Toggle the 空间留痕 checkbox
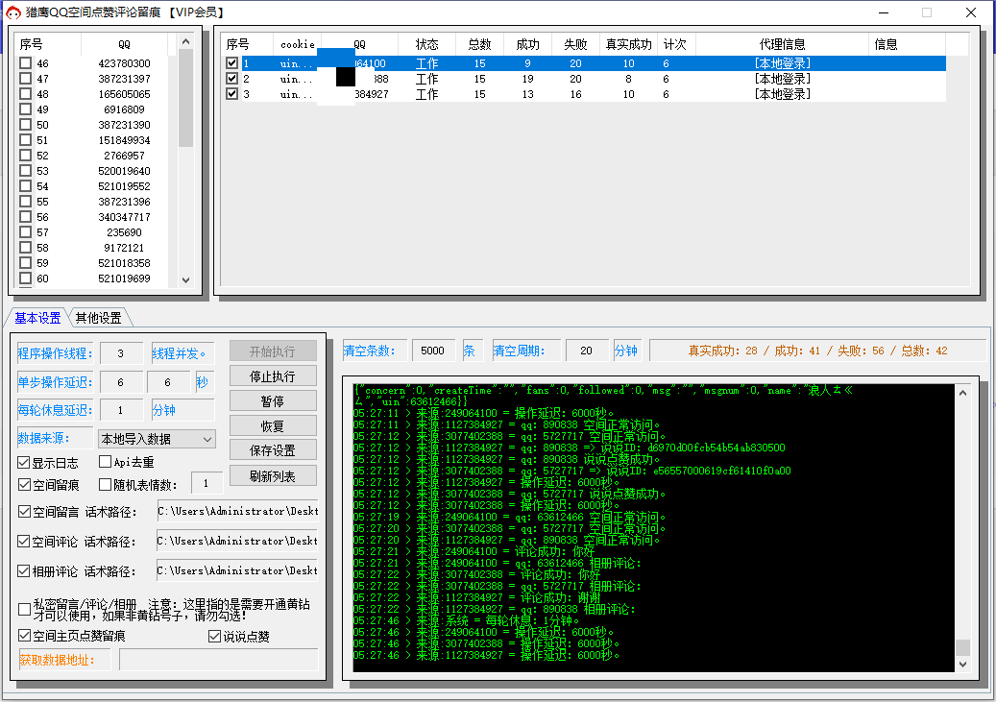The image size is (996, 702). [x=24, y=485]
